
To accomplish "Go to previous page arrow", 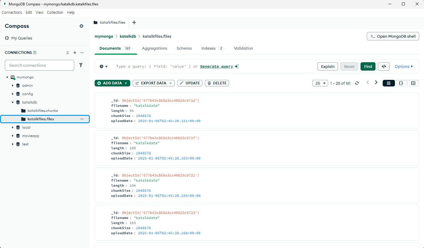I will [x=368, y=83].
